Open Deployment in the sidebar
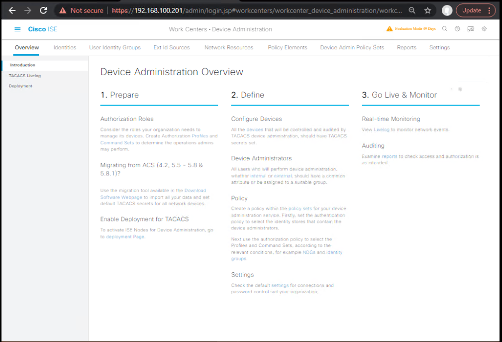This screenshot has width=502, height=342. click(20, 86)
